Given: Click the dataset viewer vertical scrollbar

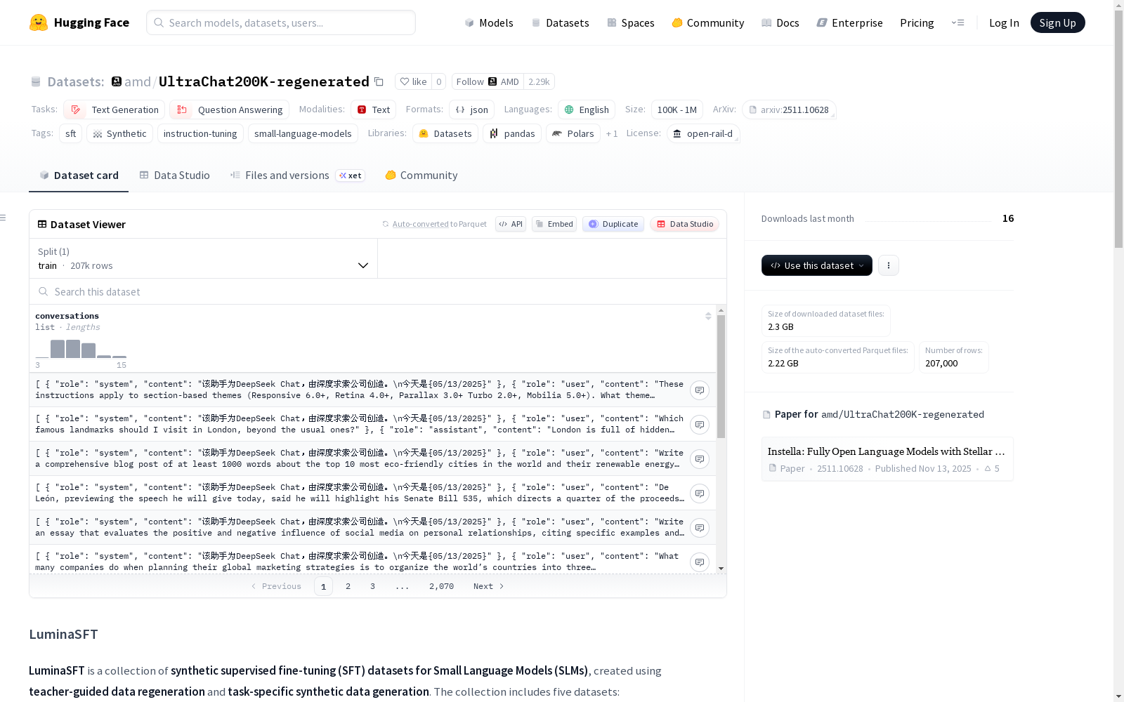Looking at the screenshot, I should coord(721,377).
